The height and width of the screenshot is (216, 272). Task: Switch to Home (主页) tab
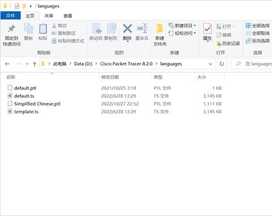[30, 16]
